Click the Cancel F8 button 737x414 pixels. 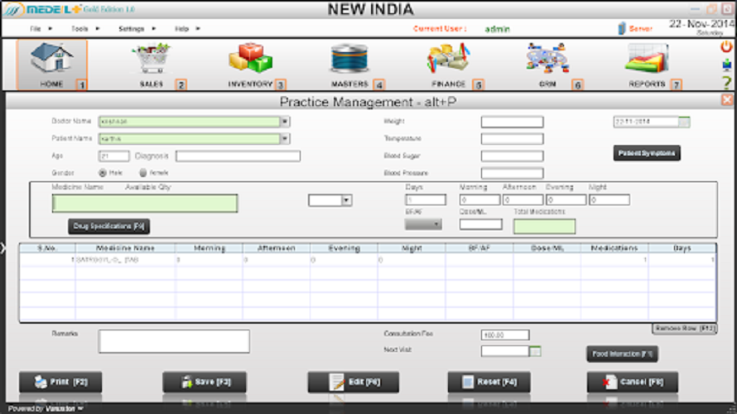(x=633, y=382)
